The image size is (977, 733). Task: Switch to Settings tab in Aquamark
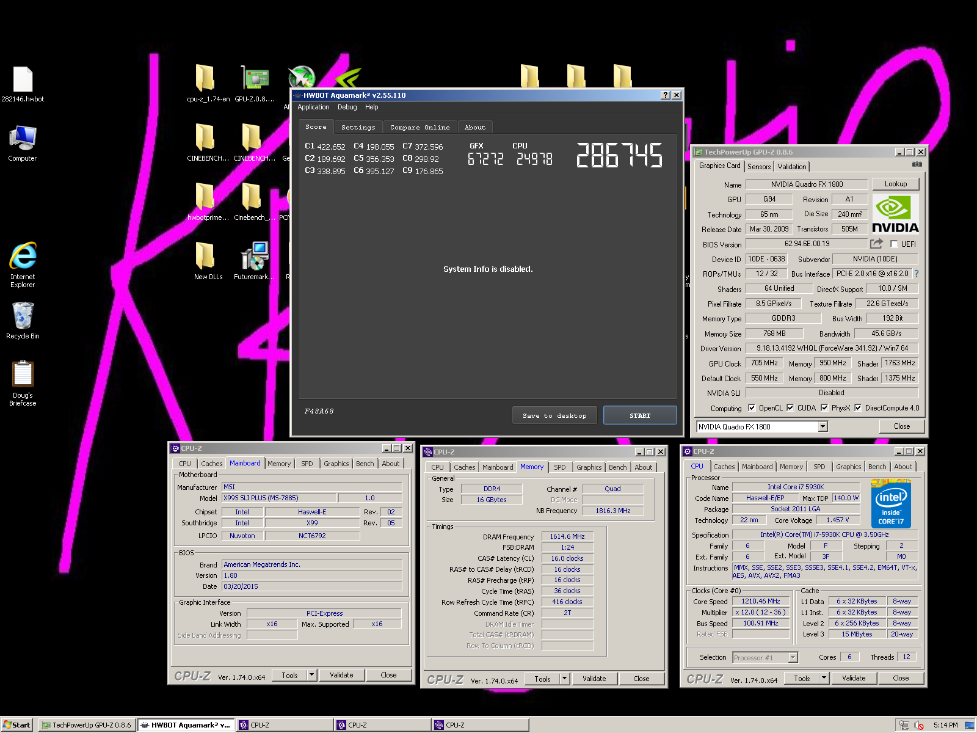coord(358,127)
